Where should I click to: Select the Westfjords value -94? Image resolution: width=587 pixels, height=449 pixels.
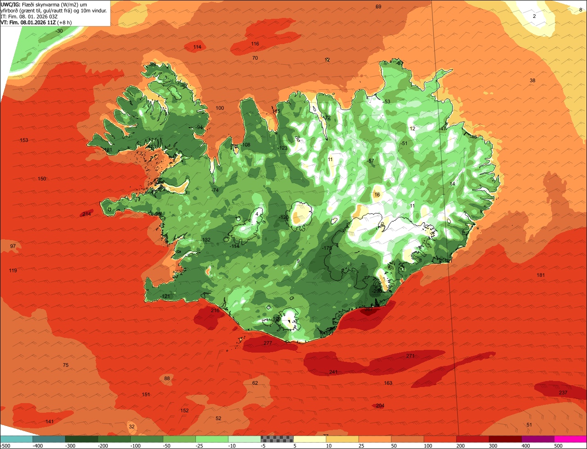pos(199,128)
